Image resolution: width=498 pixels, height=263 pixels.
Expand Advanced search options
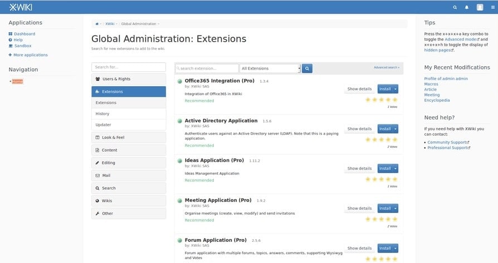[x=387, y=67]
